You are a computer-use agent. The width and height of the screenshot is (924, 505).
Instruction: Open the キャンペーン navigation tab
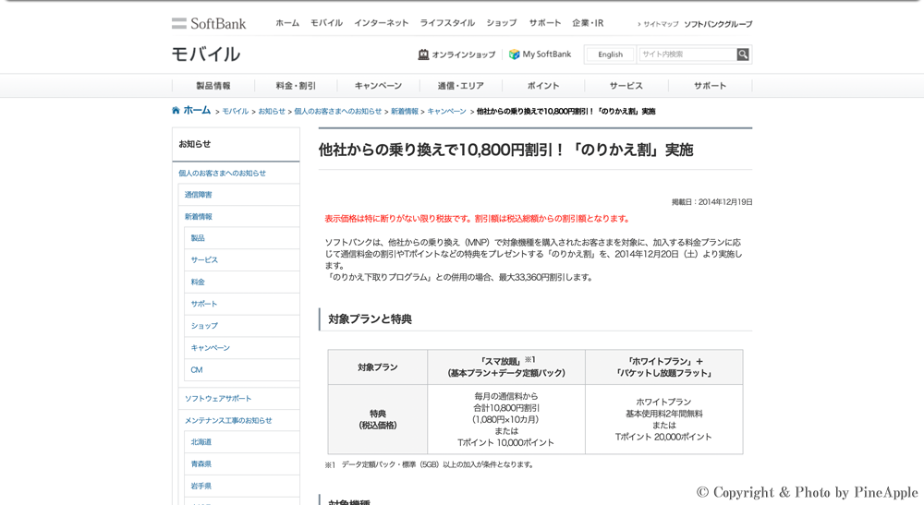click(x=378, y=86)
